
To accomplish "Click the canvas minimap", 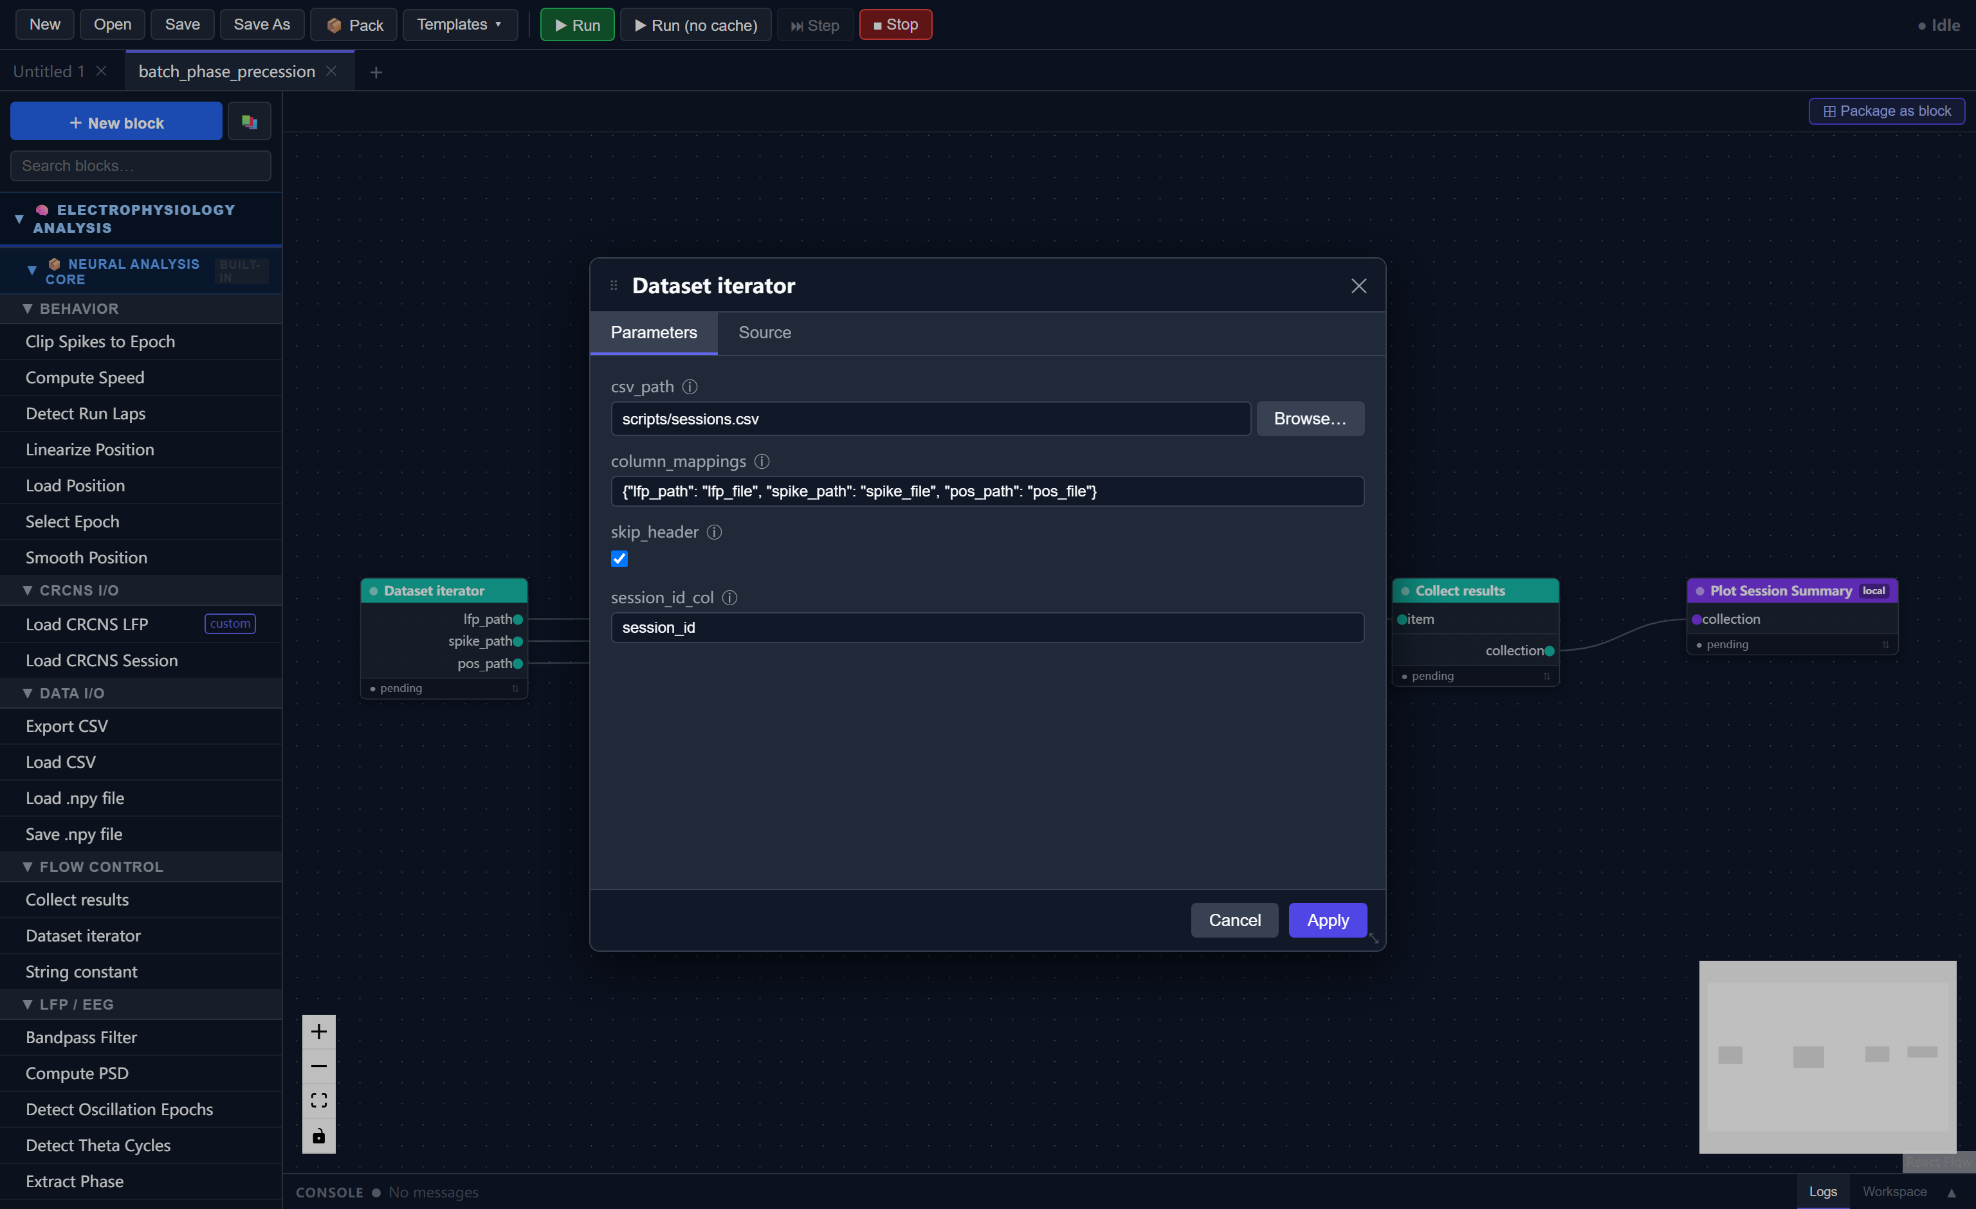I will tap(1827, 1057).
